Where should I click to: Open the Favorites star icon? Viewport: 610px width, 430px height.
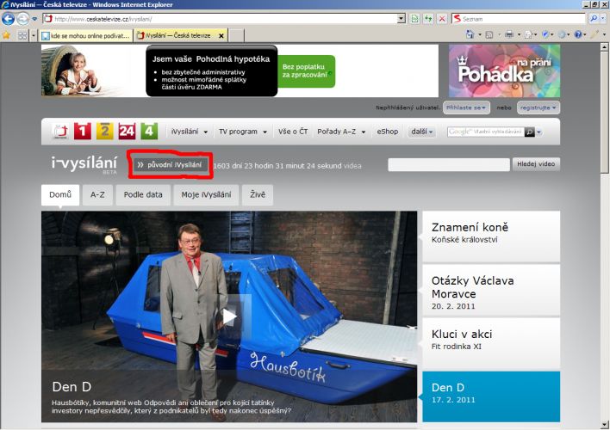pos(6,35)
